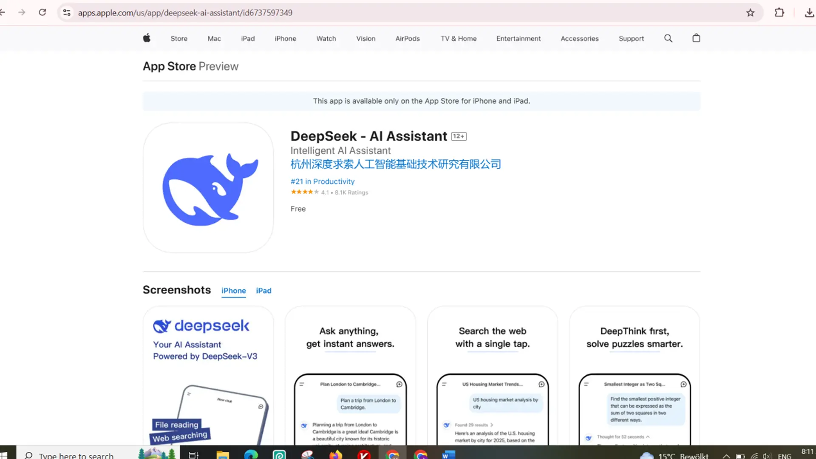This screenshot has height=459, width=816.
Task: Switch screenshots to iPad tab
Action: point(263,291)
